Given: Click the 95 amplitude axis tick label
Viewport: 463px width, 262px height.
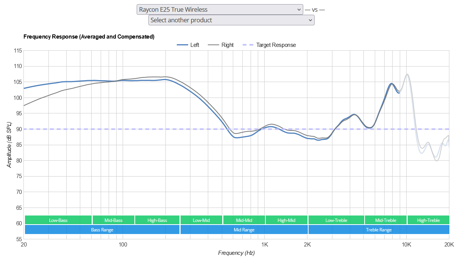Looking at the screenshot, I should (19, 113).
